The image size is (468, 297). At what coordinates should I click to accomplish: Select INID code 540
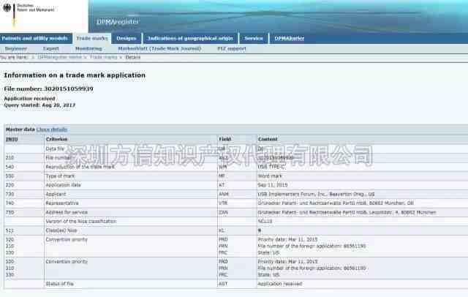pos(10,167)
